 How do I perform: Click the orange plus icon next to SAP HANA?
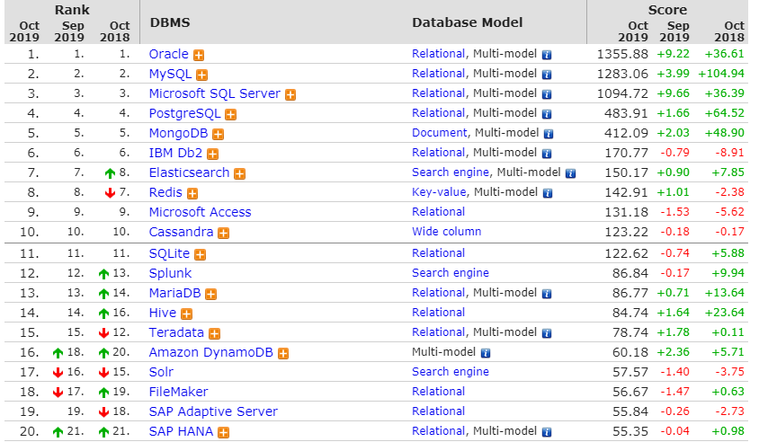[x=224, y=432]
